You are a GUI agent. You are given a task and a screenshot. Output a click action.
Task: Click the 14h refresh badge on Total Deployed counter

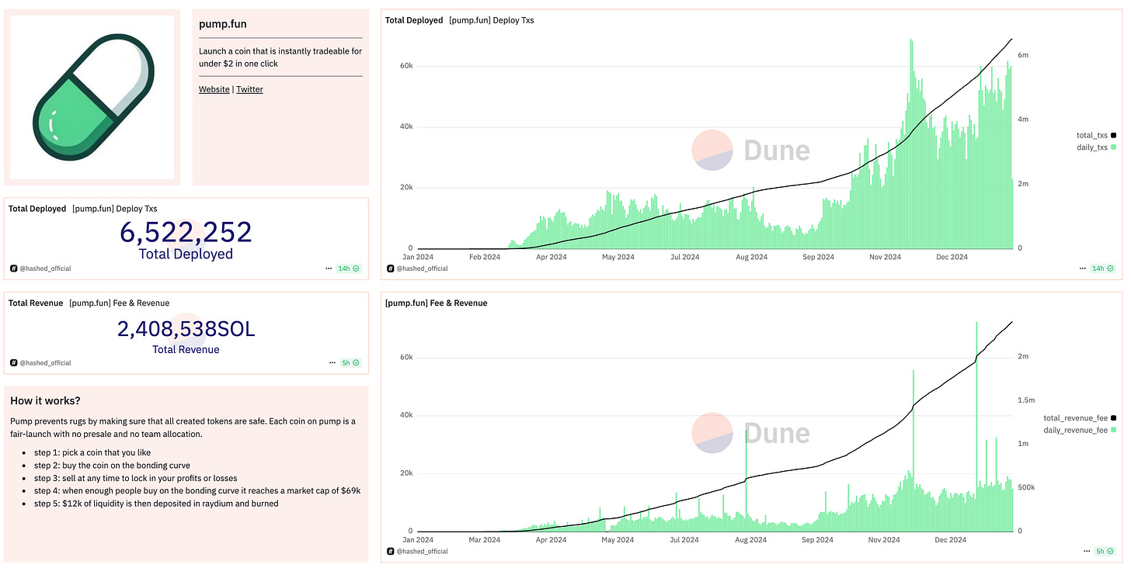[x=349, y=268]
